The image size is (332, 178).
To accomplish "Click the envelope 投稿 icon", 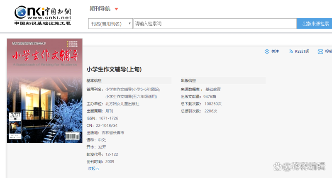I will point(320,51).
